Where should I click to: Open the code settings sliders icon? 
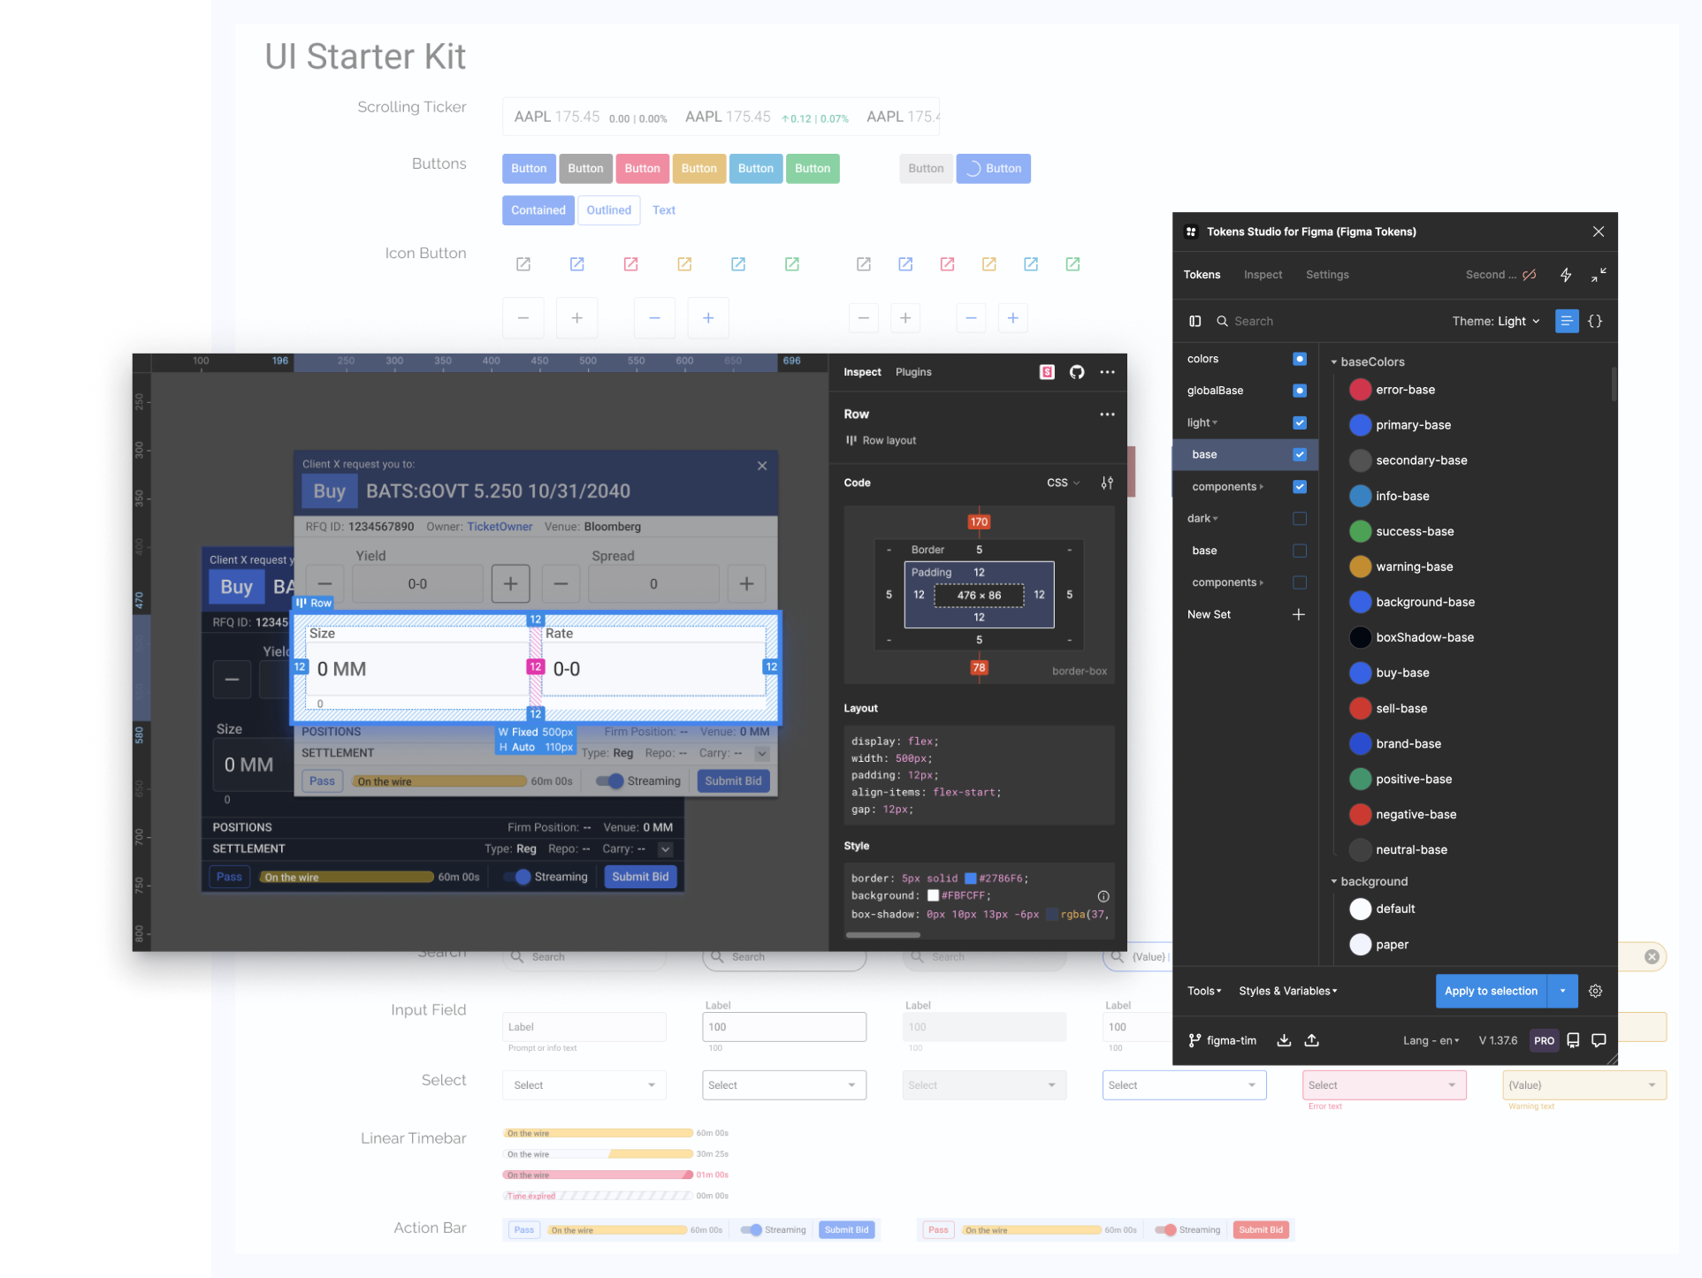1107,483
